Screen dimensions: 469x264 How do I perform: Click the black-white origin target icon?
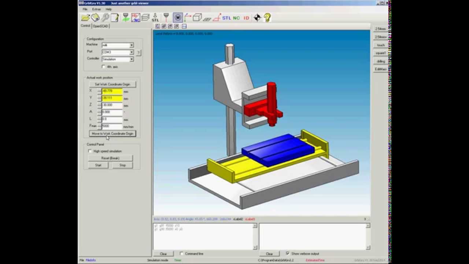(x=257, y=17)
